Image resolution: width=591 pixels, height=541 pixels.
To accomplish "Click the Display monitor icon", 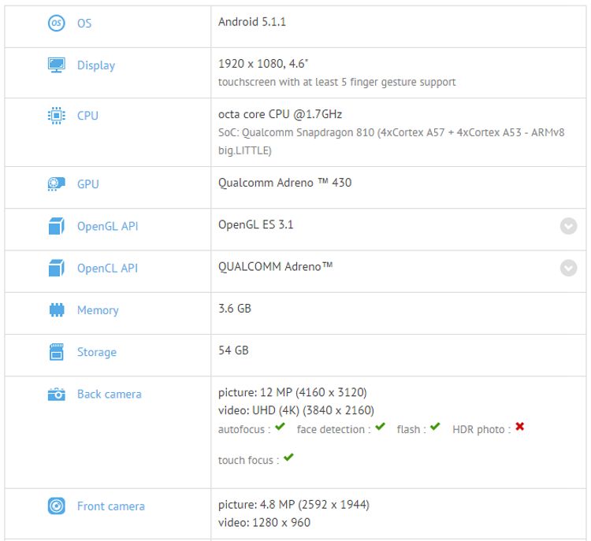I will pyautogui.click(x=56, y=65).
